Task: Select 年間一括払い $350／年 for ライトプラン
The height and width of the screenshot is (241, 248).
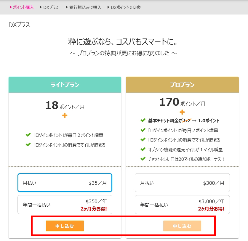Action: 65,204
